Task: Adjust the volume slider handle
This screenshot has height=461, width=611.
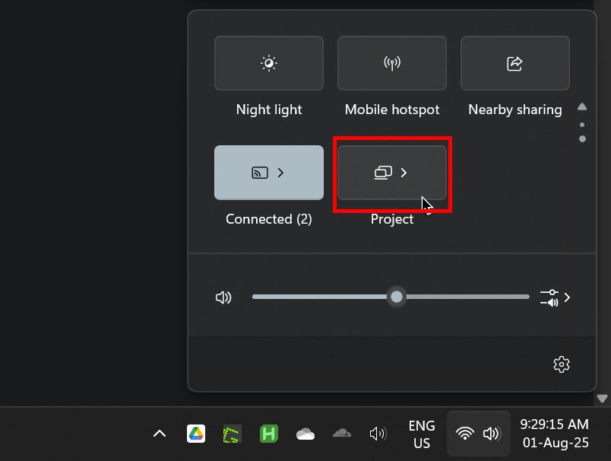Action: pos(397,297)
